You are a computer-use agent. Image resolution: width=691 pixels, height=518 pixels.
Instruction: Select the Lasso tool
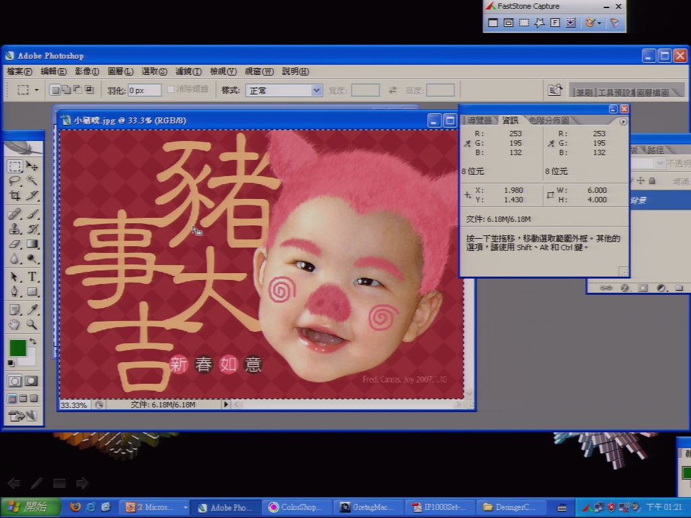point(14,181)
